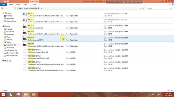This screenshot has height=97, width=174.
Task: Click path C:\Windows\System32 text
Action: point(35,28)
